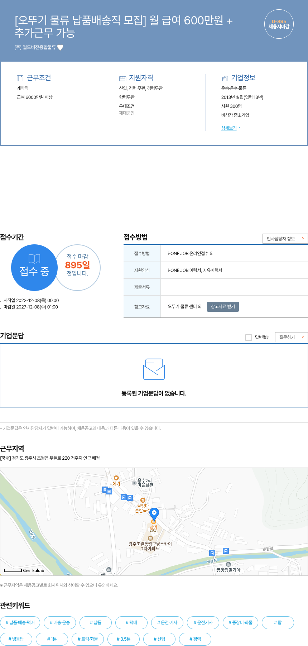The width and height of the screenshot is (308, 646).
Task: Click the 상가 101 map marker
Action: pyautogui.click(x=154, y=522)
